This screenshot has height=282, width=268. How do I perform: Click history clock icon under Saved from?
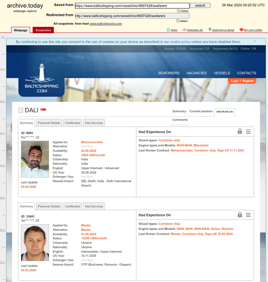pyautogui.click(x=178, y=11)
